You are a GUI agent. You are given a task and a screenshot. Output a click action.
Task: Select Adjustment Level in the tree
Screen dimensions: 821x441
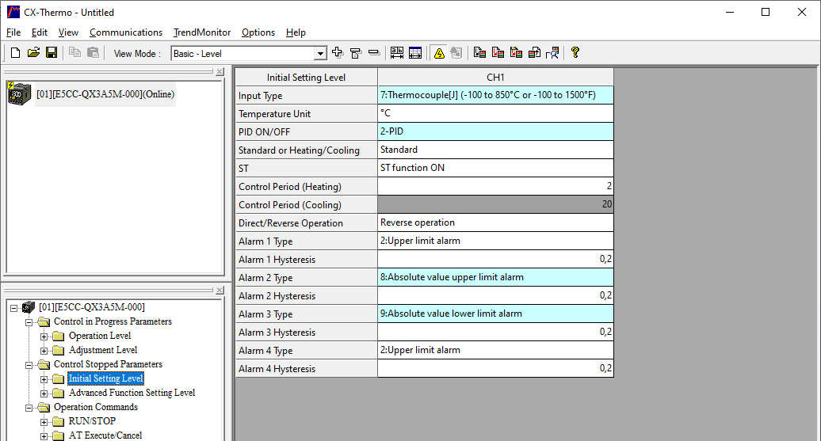tap(103, 350)
